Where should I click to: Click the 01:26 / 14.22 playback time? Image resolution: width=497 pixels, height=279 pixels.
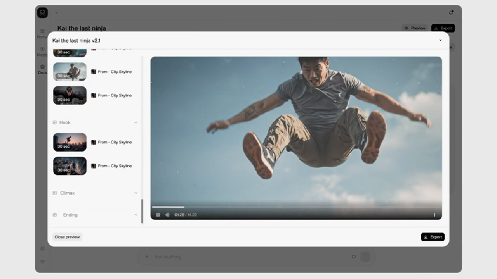[x=186, y=215]
